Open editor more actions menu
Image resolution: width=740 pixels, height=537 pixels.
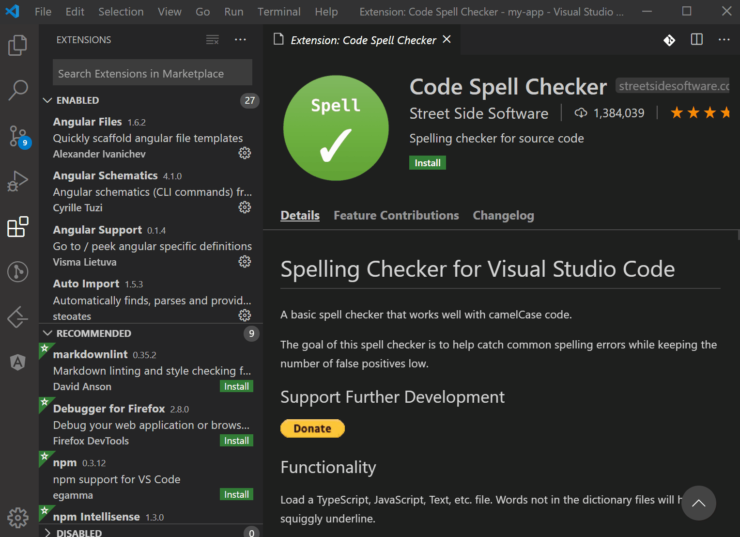[724, 40]
